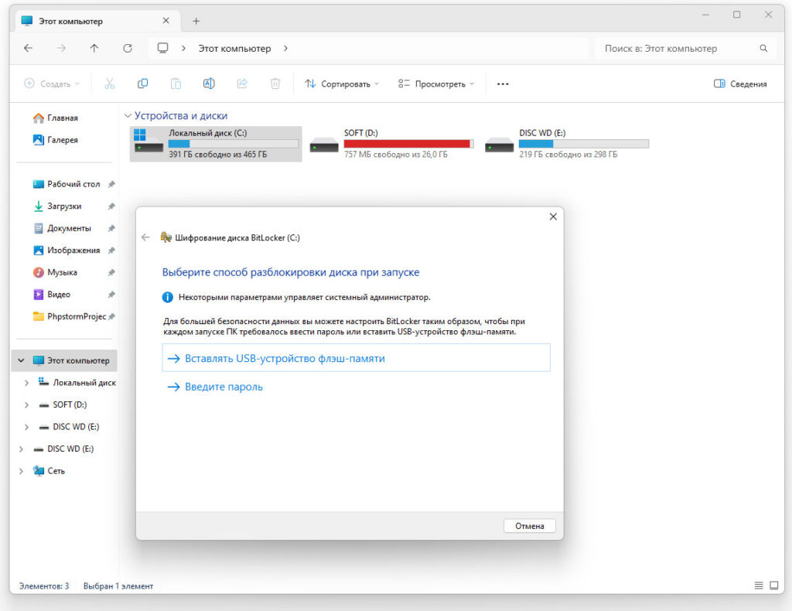Collapse Этот компьютер tree node
This screenshot has height=611, width=792.
pyautogui.click(x=21, y=360)
